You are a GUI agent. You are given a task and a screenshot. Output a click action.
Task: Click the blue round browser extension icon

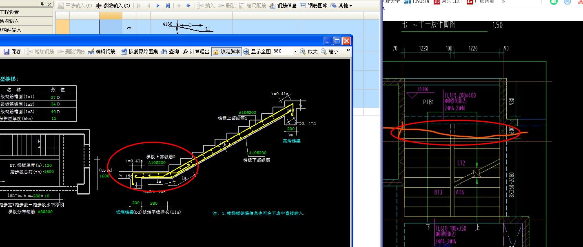(567, 2)
